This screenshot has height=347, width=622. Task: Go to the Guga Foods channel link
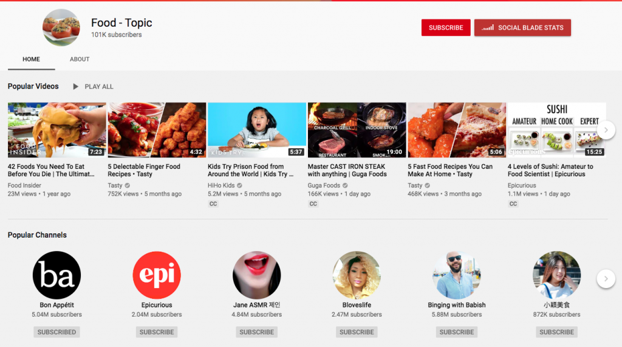click(x=324, y=185)
